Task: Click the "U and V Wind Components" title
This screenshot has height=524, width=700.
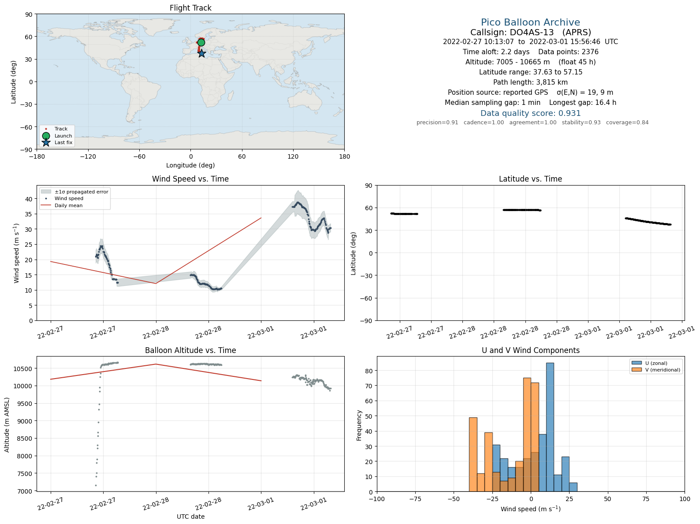Action: pyautogui.click(x=530, y=350)
